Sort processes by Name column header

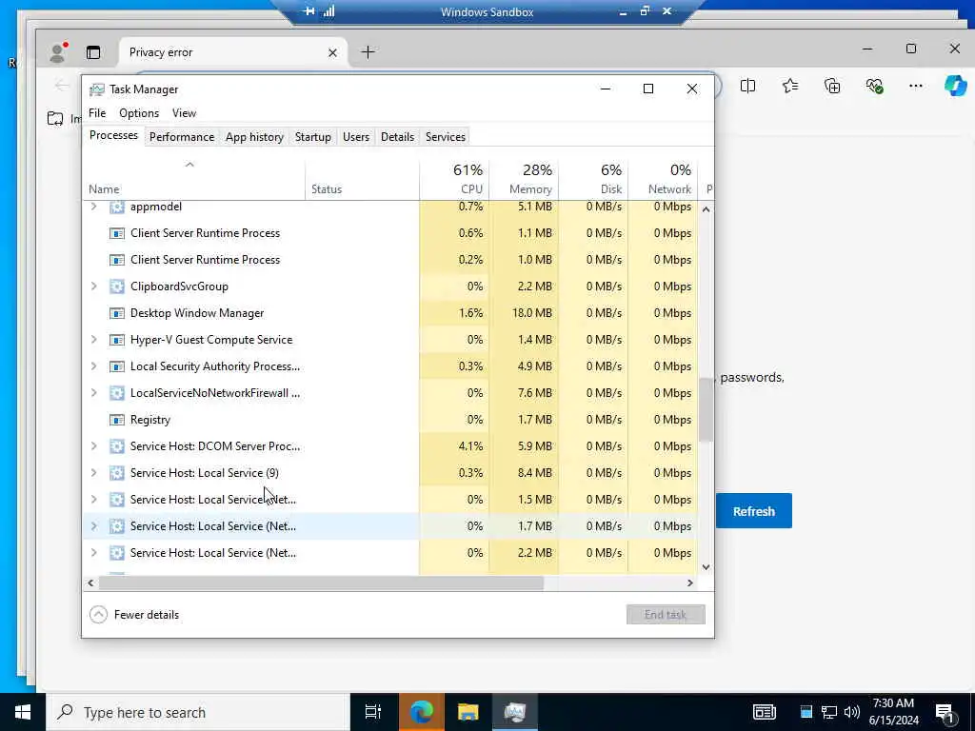[193, 179]
